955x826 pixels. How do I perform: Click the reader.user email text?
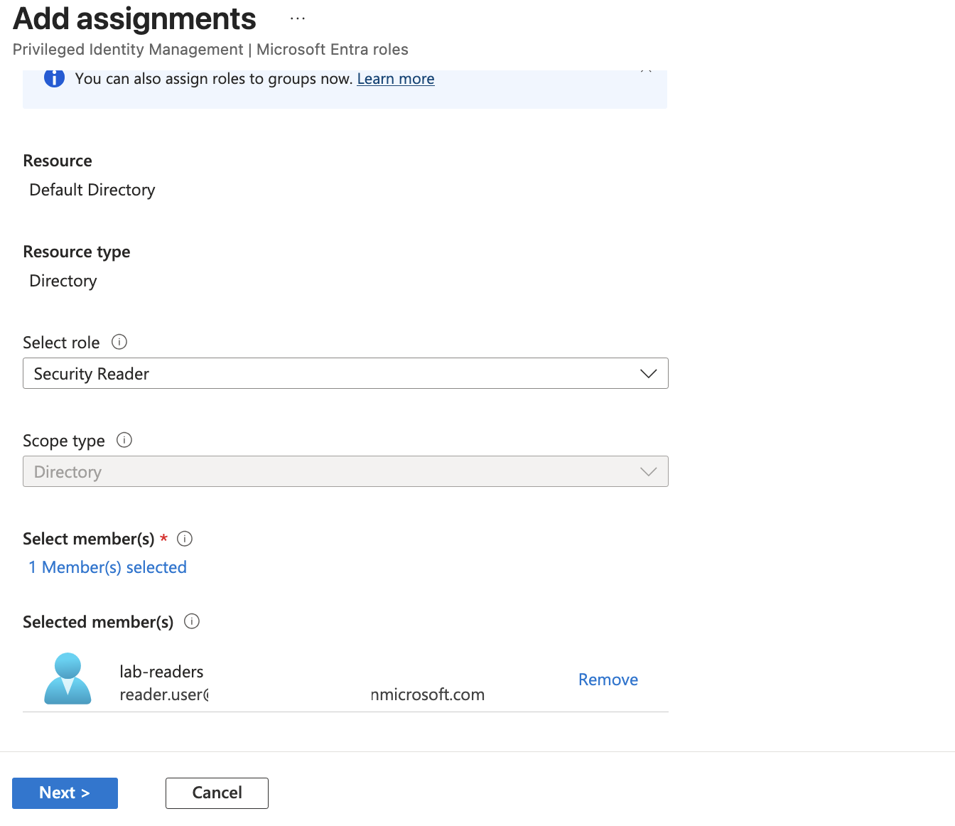point(302,694)
